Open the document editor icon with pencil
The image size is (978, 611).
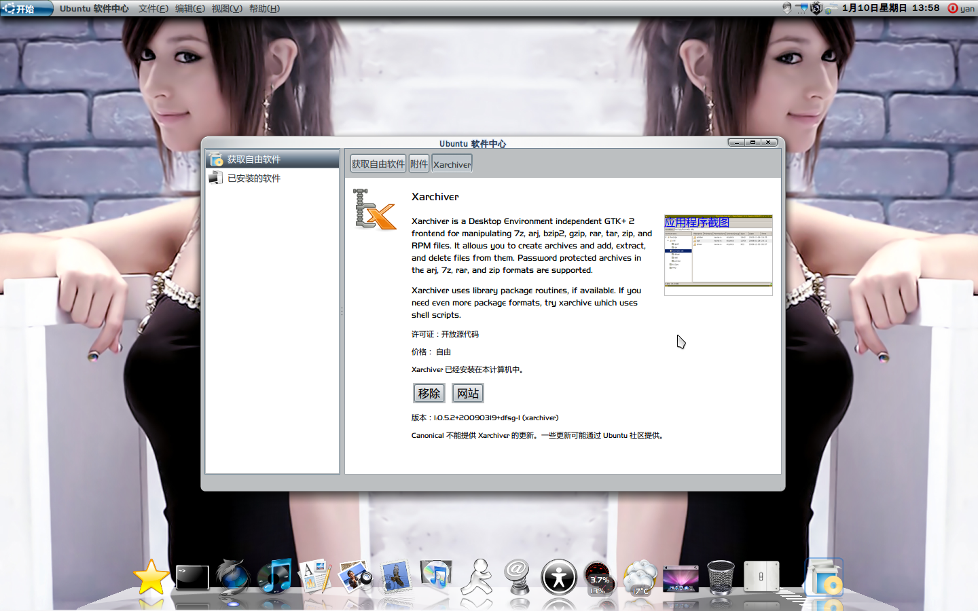pos(315,576)
